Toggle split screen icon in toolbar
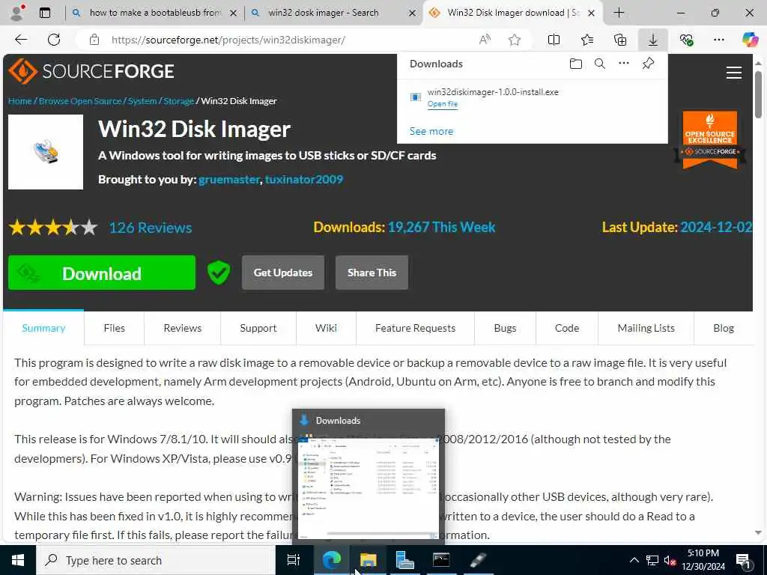 point(554,40)
